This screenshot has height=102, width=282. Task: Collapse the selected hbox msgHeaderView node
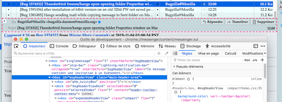50,78
